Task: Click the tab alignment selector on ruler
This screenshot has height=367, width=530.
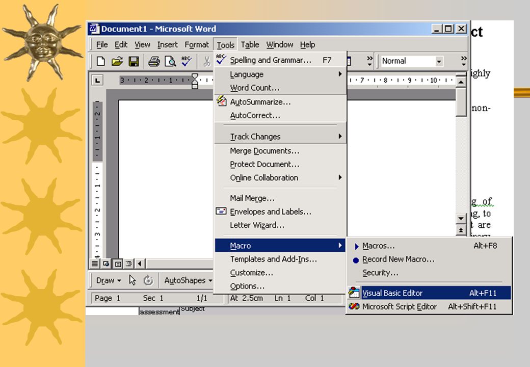Action: (97, 81)
